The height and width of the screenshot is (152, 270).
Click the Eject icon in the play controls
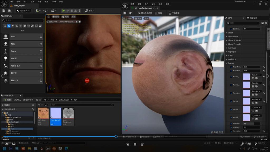coord(75,11)
